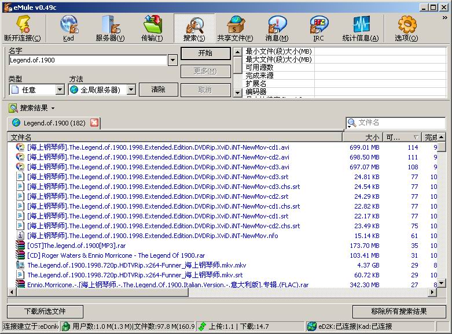Switch to the 传输 transfers view
Screen dimensions: 452x334
[152, 28]
